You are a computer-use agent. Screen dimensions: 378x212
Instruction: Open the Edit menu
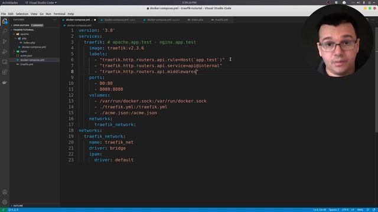(x=11, y=14)
